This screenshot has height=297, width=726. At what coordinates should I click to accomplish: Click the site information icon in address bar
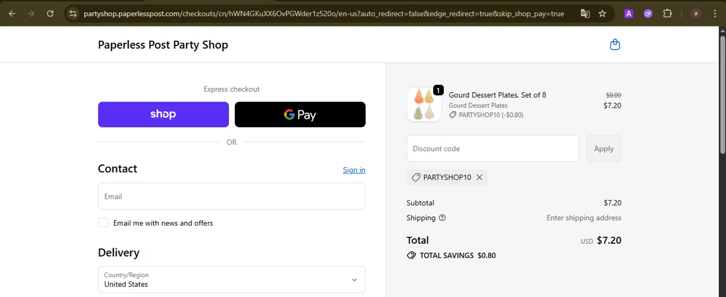coord(73,14)
